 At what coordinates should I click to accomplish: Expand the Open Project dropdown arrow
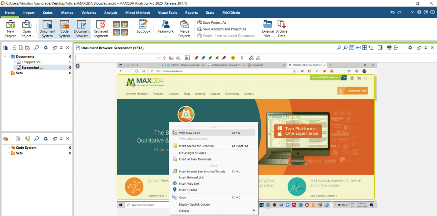click(33, 36)
